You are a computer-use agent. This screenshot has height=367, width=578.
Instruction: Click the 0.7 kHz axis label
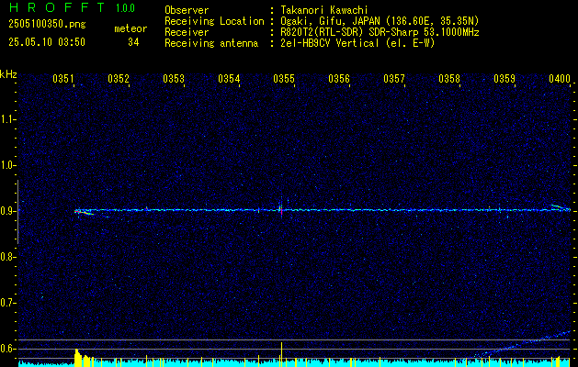coord(8,303)
